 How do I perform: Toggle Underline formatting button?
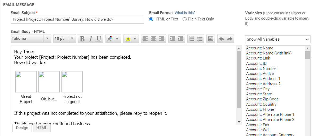[99, 39]
